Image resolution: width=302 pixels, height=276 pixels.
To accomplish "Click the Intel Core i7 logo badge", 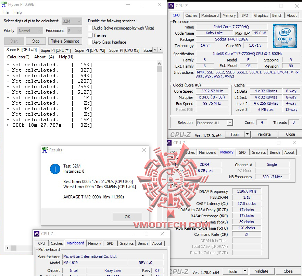I will pyautogui.click(x=285, y=36).
